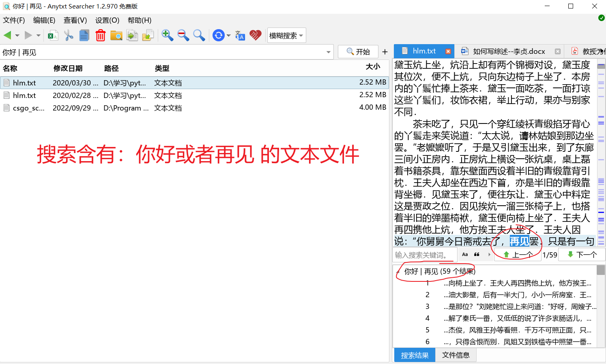
Task: Select the csgo_sc... file row
Action: [x=195, y=108]
